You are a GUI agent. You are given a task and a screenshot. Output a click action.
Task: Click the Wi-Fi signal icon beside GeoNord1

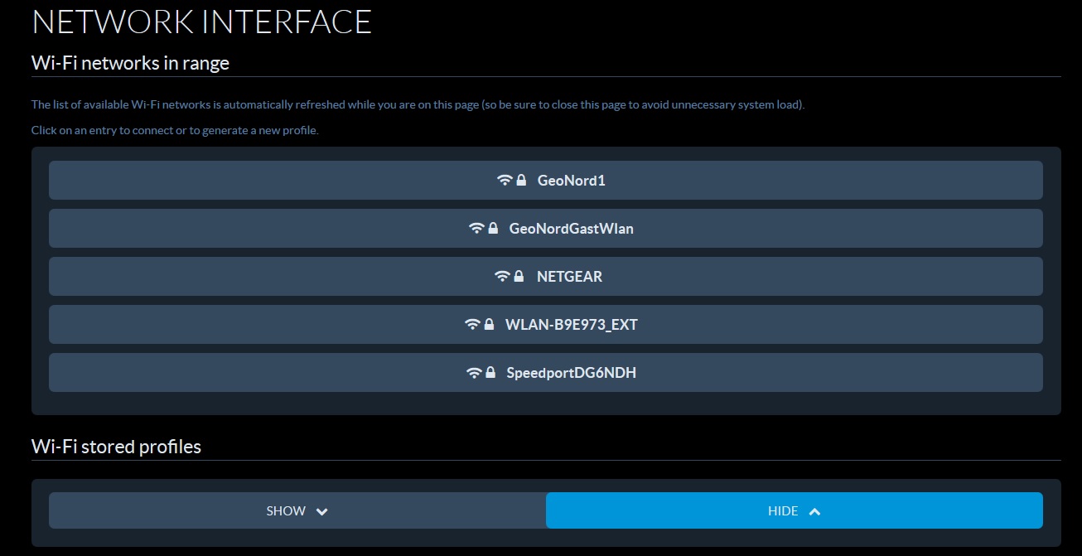(x=505, y=180)
